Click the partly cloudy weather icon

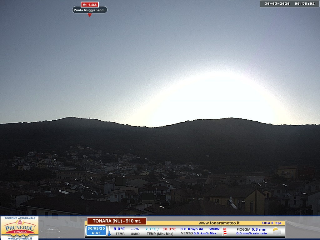click(277, 231)
